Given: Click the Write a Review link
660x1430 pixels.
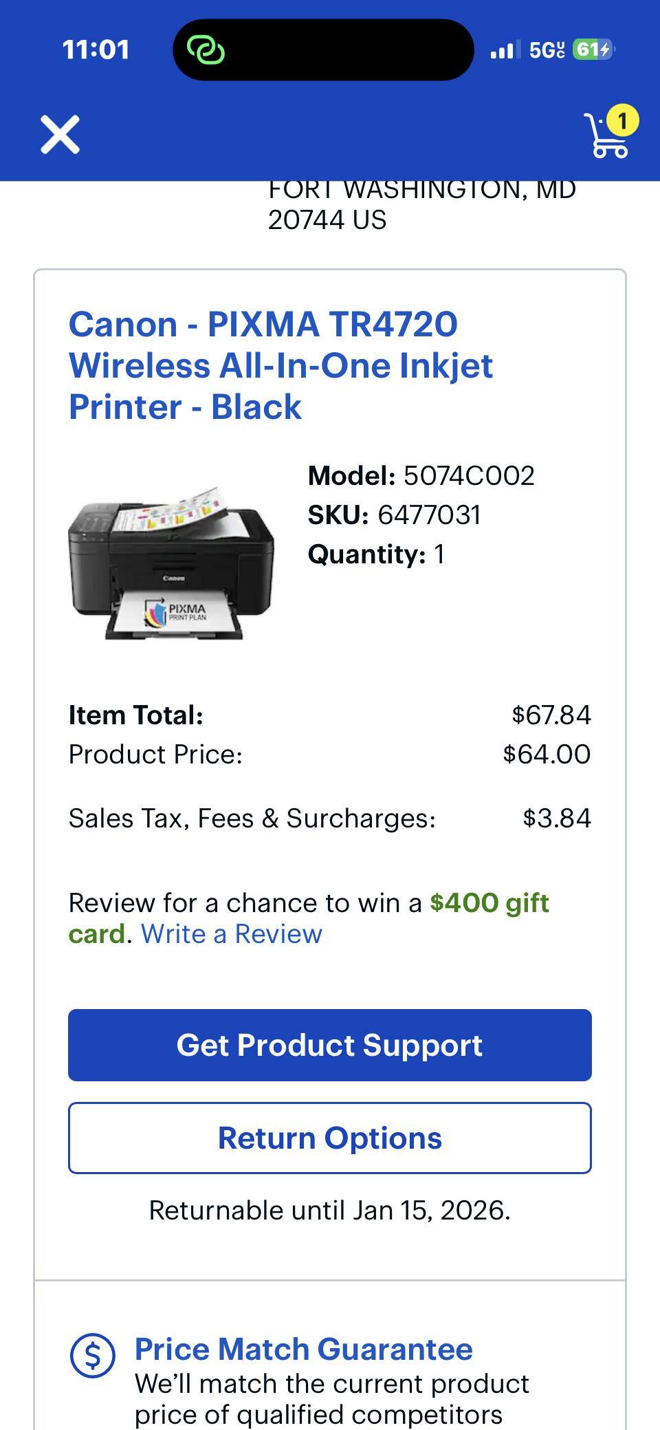Looking at the screenshot, I should pos(232,934).
